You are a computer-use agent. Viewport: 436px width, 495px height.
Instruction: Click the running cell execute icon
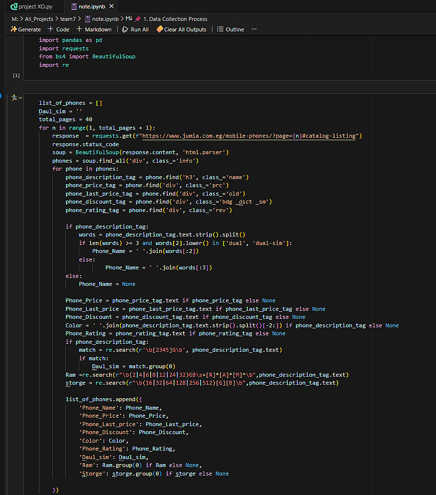[14, 97]
